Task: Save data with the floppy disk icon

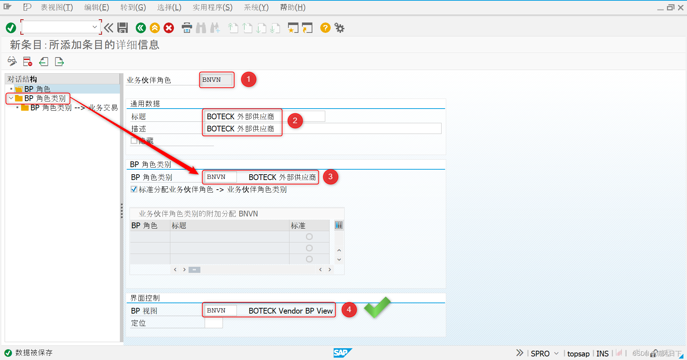Action: click(x=123, y=27)
